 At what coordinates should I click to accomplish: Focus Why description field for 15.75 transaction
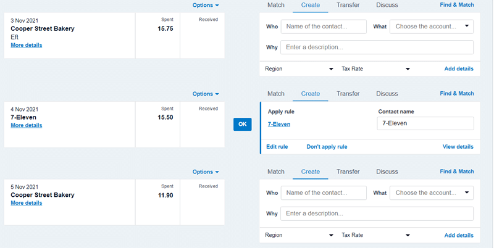pos(377,48)
